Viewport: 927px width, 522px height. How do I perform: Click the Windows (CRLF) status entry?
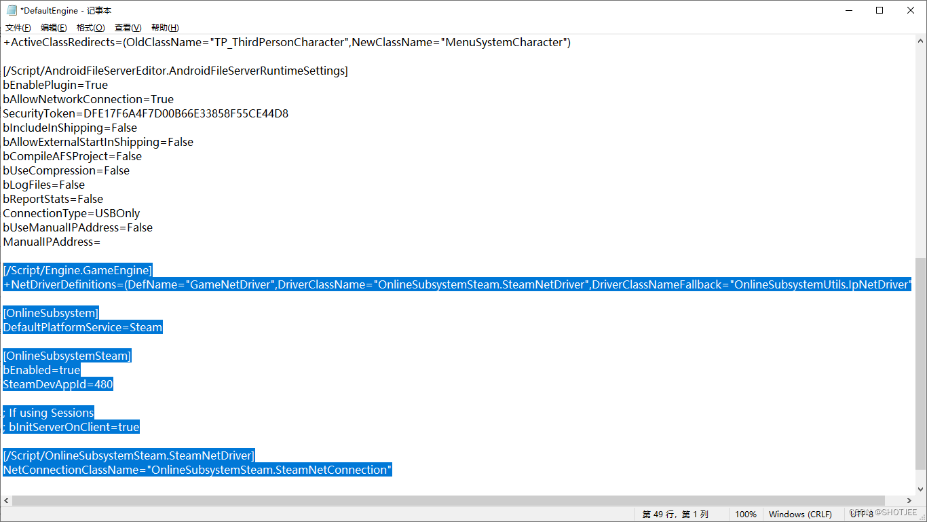tap(800, 515)
